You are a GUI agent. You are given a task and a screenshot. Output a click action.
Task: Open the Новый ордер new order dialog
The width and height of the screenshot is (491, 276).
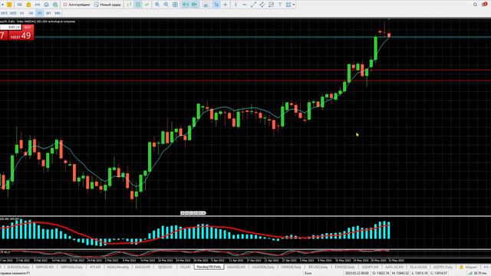pyautogui.click(x=107, y=5)
